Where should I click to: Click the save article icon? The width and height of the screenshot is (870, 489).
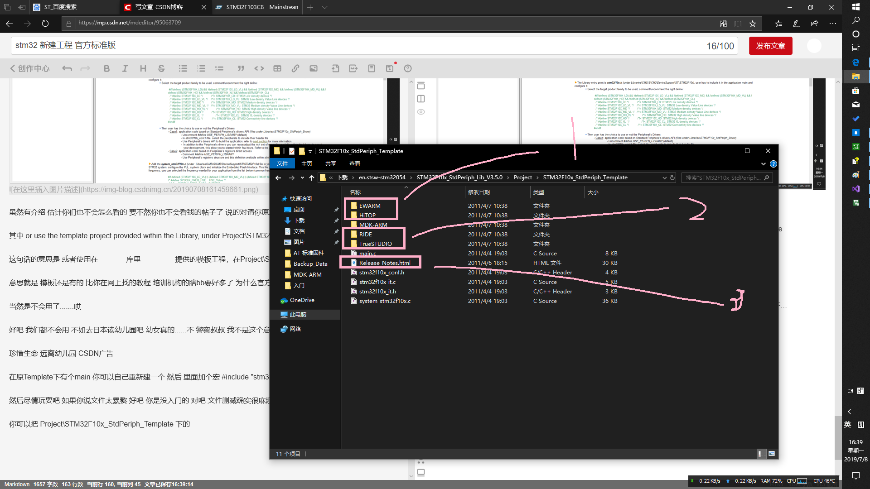pyautogui.click(x=390, y=68)
